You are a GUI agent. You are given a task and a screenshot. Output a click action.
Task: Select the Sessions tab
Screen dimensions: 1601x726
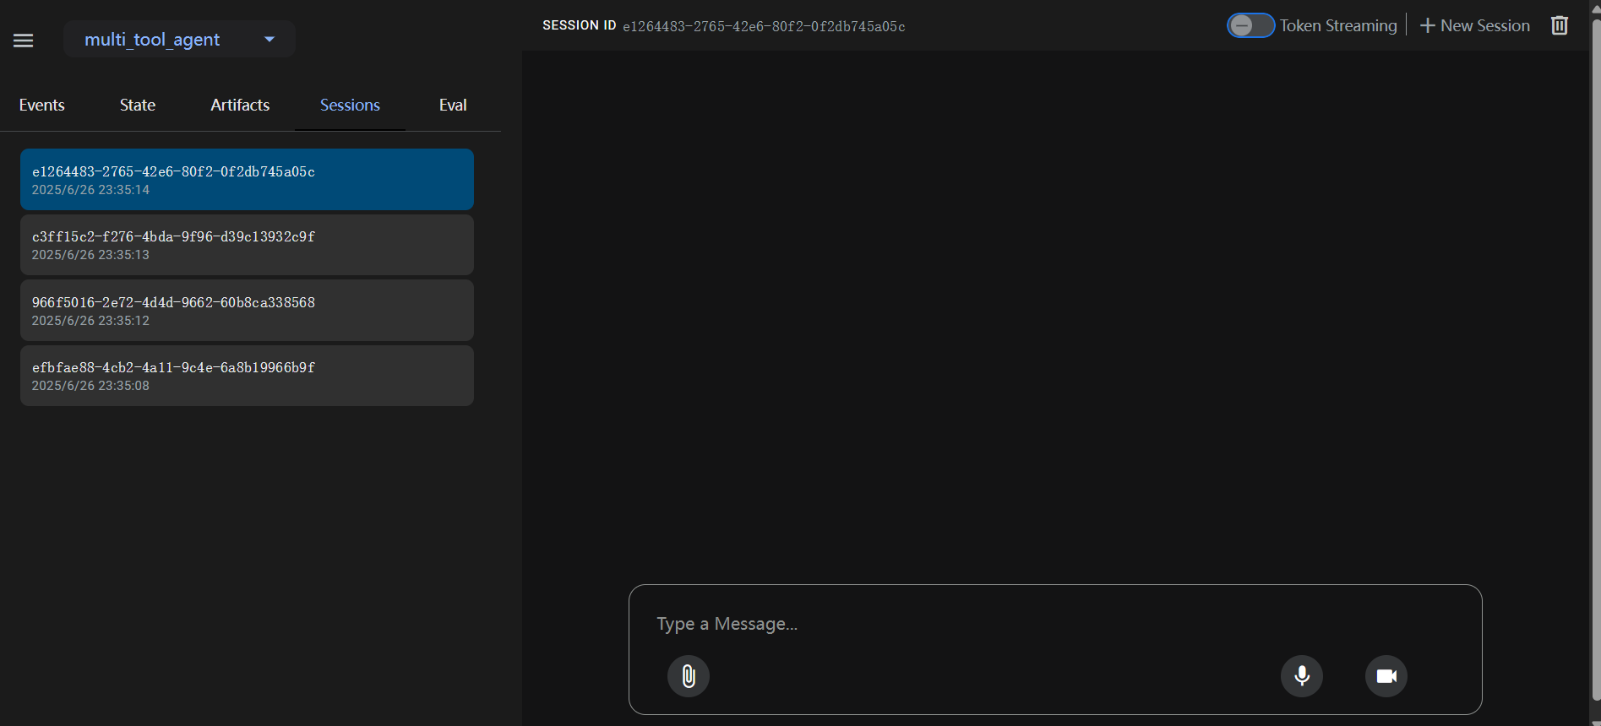[350, 105]
